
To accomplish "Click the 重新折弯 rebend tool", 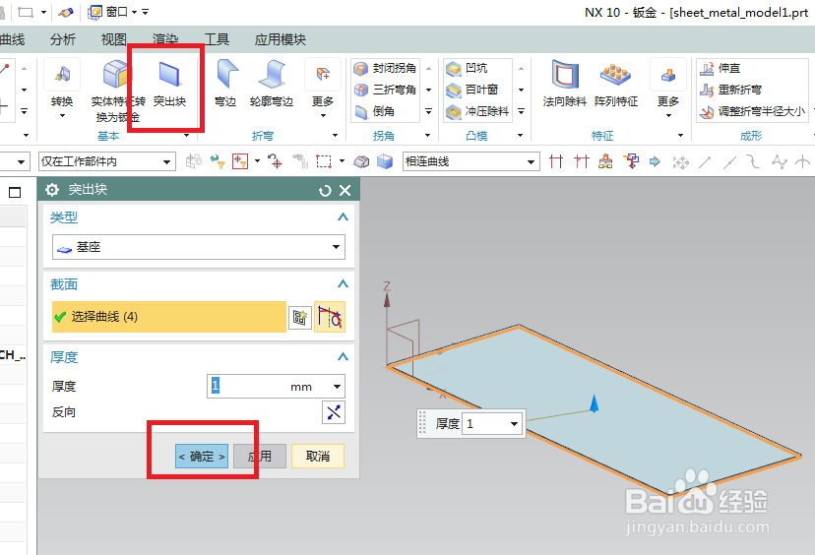I will point(730,90).
